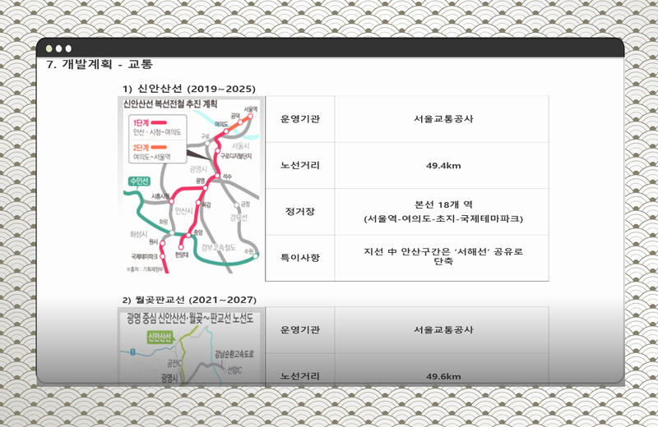Select the subtitle '1) 신안산선 (2019~2025)'
658x427 pixels.
tap(189, 89)
